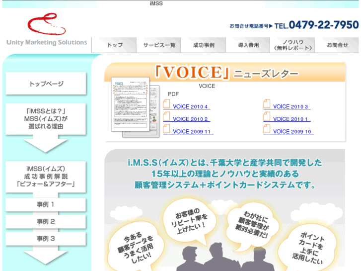Click the PDF icon beside VOICE 2010 2

pyautogui.click(x=166, y=116)
